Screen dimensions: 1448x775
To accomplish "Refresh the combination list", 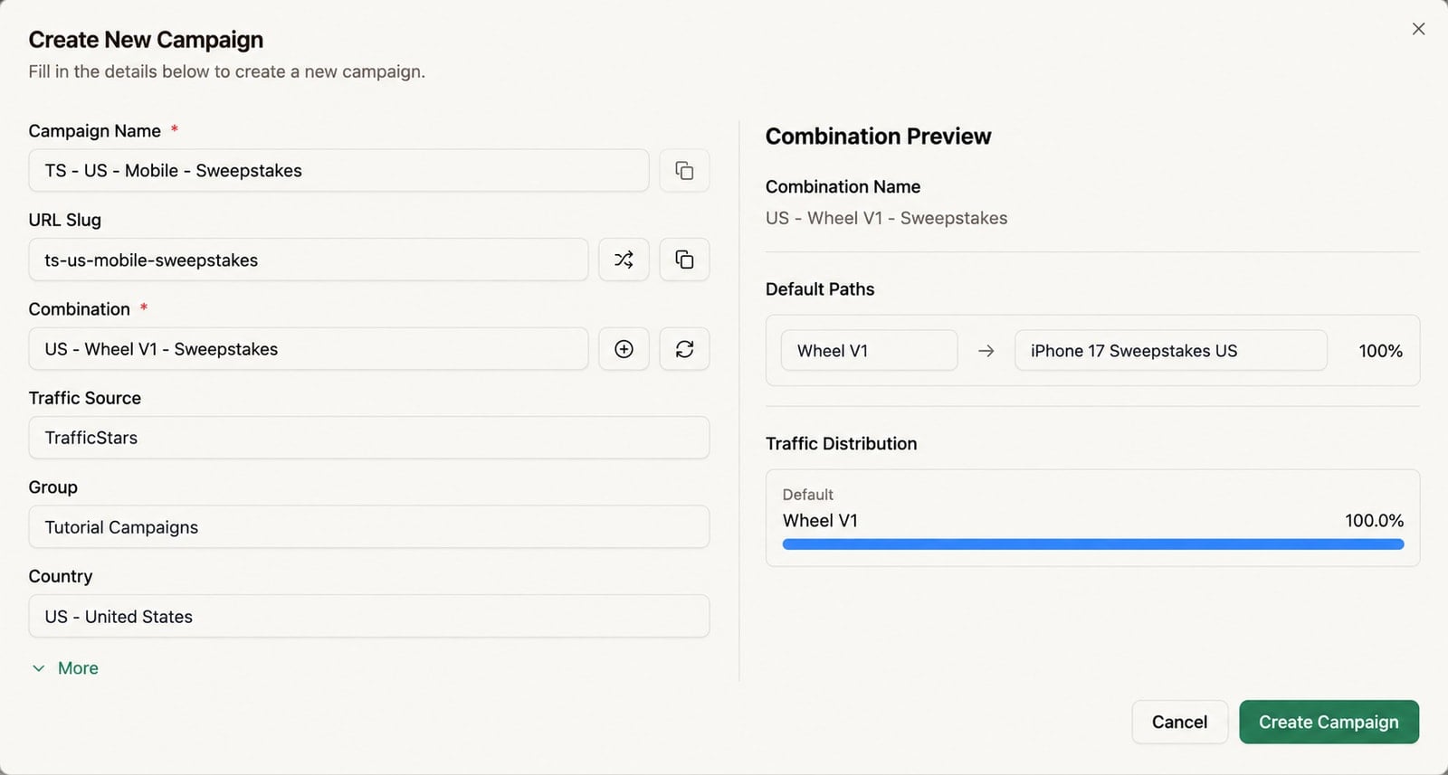I will click(x=684, y=349).
